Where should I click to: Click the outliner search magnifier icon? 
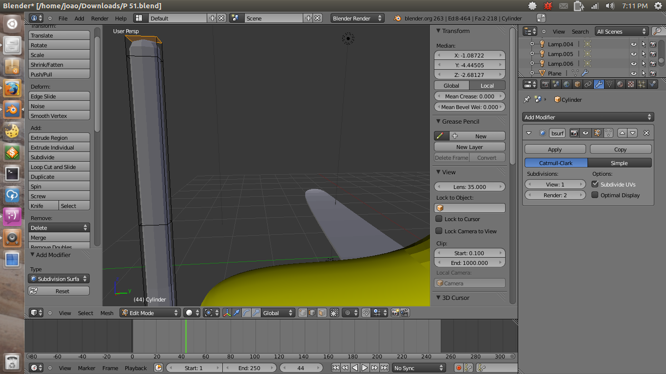[x=657, y=31]
